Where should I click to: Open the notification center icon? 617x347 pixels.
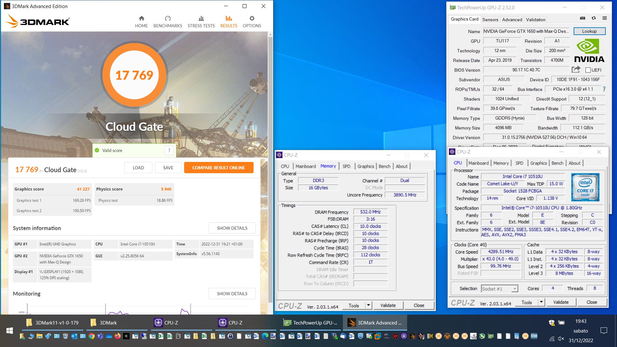[x=604, y=331]
